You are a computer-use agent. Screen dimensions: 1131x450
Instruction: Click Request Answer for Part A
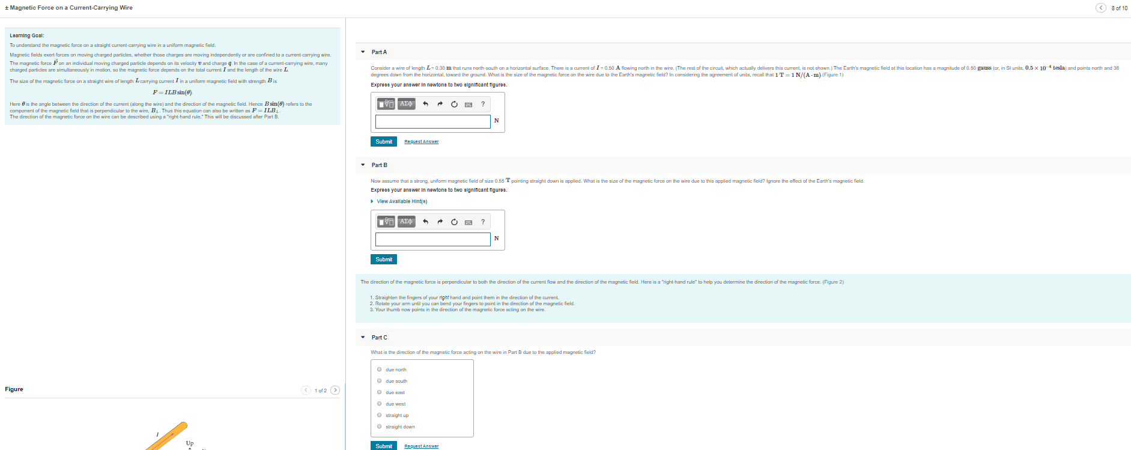click(422, 142)
